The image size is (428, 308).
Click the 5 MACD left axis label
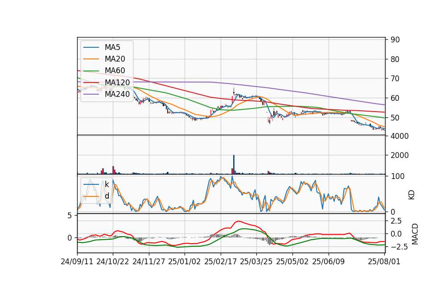click(x=70, y=216)
